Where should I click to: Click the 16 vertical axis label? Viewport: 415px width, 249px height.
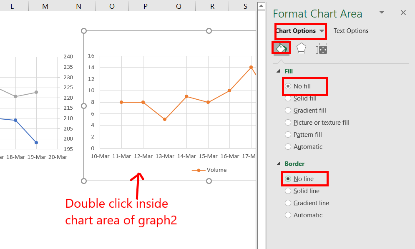(x=91, y=56)
